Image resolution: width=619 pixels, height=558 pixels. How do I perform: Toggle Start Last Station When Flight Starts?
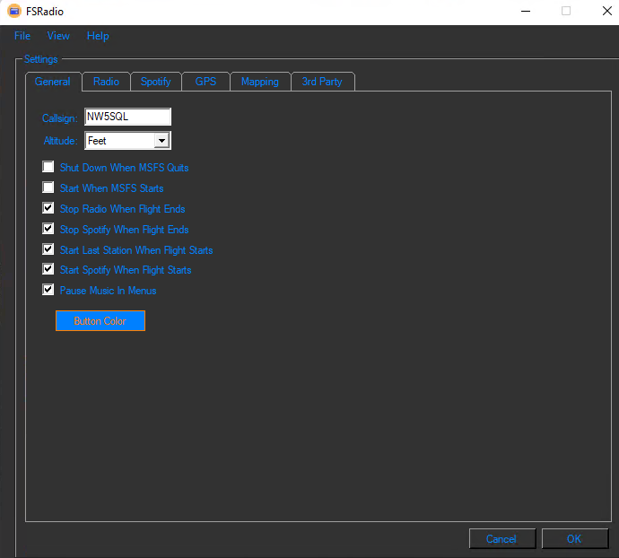(48, 249)
